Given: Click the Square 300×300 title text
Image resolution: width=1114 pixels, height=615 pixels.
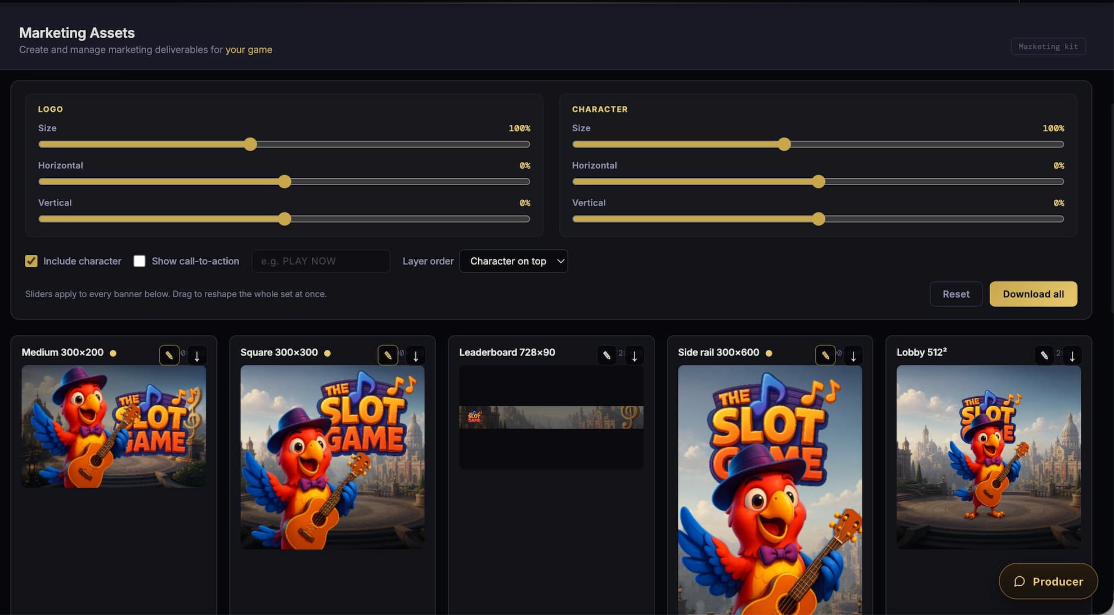Looking at the screenshot, I should pos(279,352).
